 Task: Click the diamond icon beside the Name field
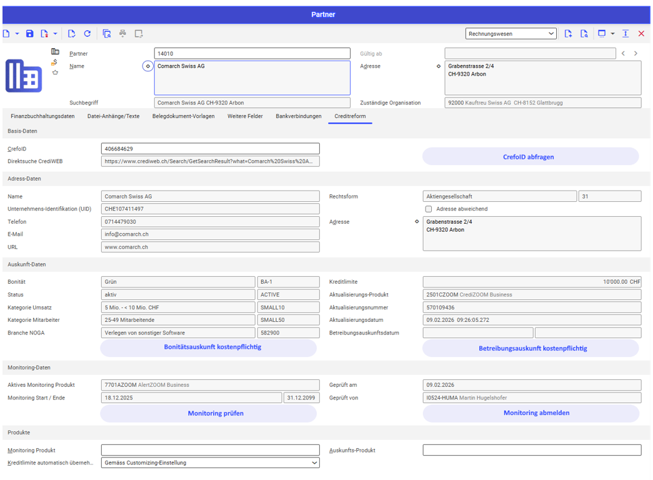(x=147, y=66)
